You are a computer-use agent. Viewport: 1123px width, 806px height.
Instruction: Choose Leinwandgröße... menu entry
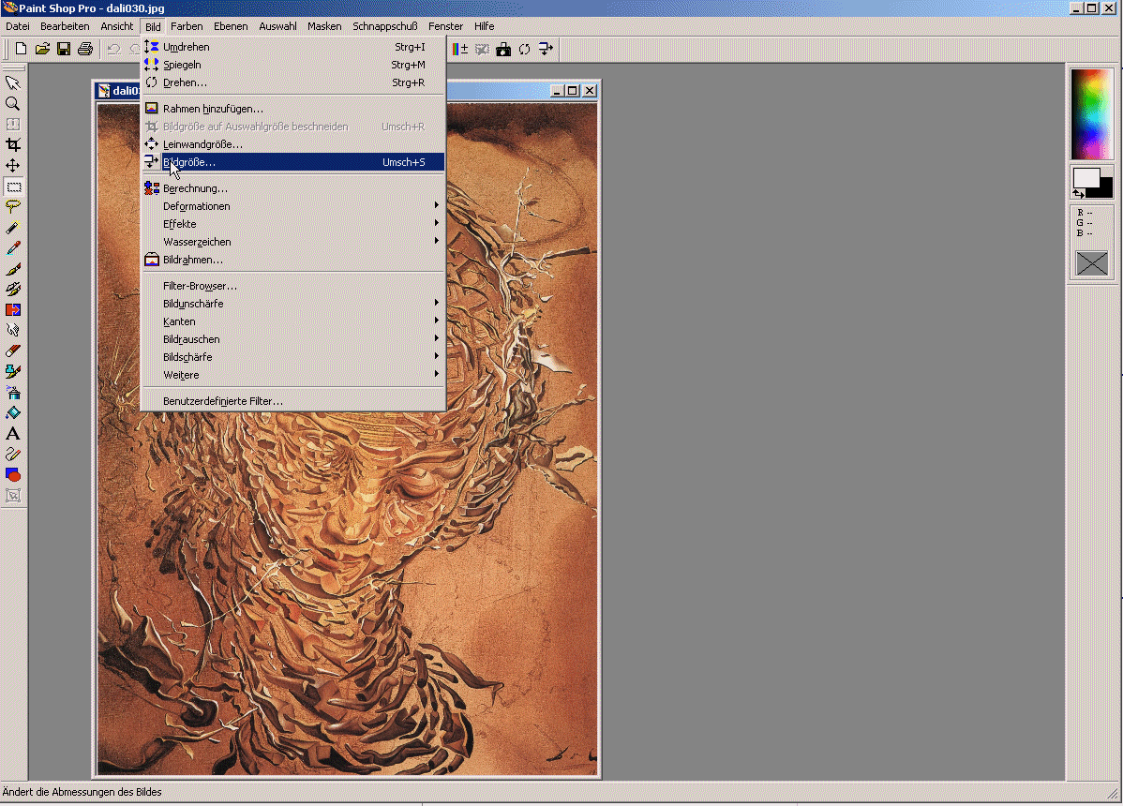tap(293, 144)
